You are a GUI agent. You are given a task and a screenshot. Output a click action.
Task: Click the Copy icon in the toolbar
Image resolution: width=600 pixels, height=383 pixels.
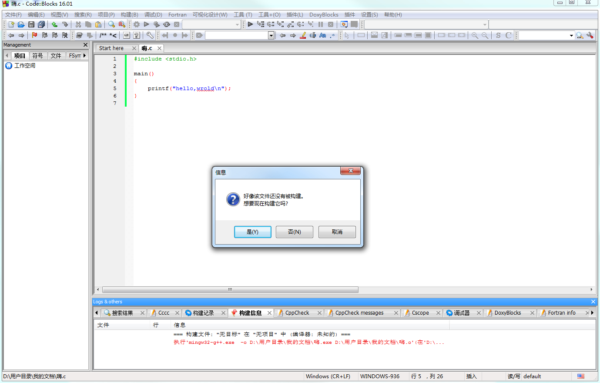tap(88, 24)
